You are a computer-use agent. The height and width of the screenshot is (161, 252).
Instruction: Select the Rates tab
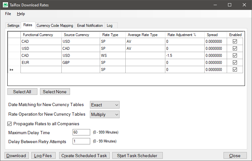pos(28,25)
